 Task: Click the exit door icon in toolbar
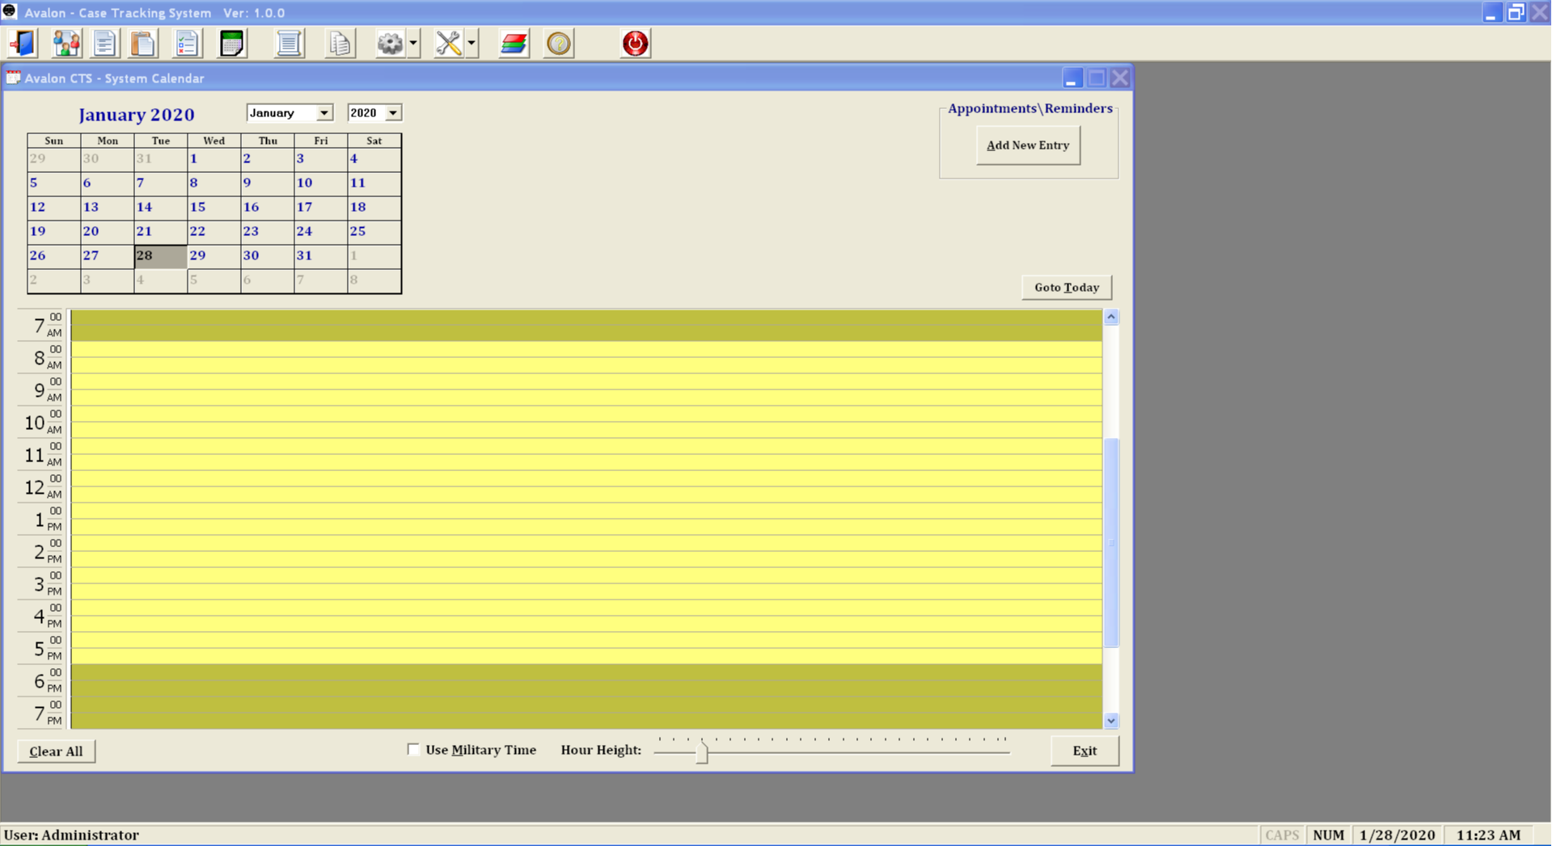(x=23, y=44)
